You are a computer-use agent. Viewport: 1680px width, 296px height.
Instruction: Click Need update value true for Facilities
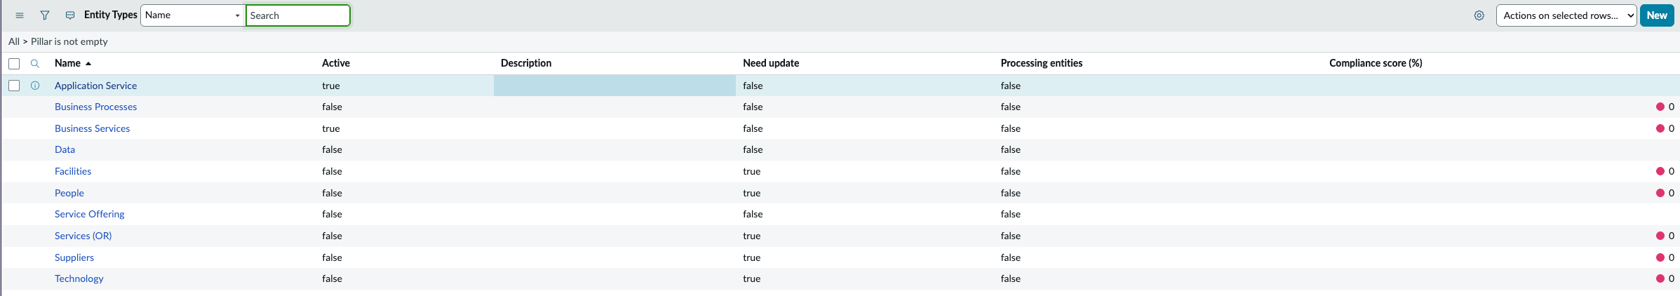[752, 171]
